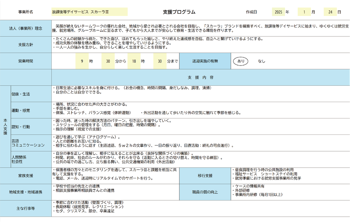The width and height of the screenshot is (350, 222).
Task: Select the 移行支援 header cell
Action: [x=205, y=175]
